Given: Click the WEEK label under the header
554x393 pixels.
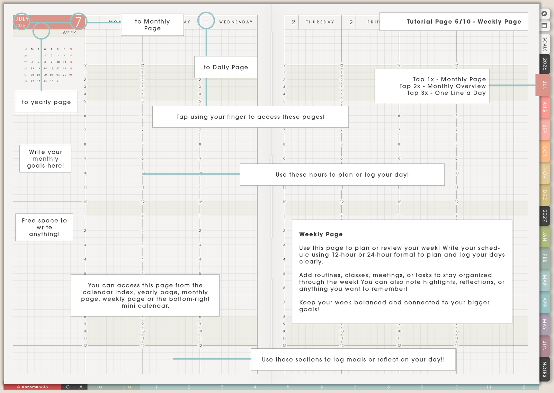Looking at the screenshot, I should (x=69, y=33).
